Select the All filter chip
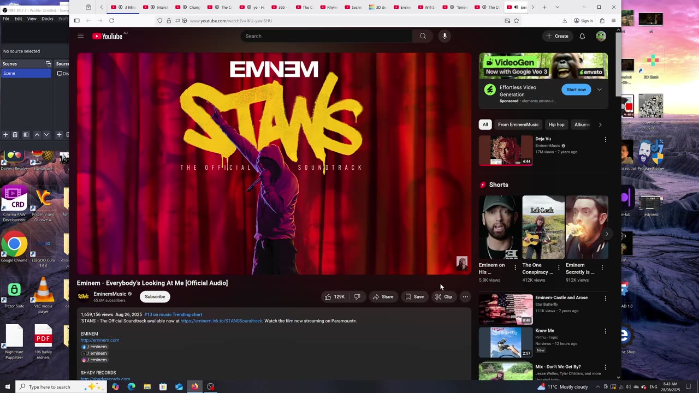The image size is (699, 393). 485,124
